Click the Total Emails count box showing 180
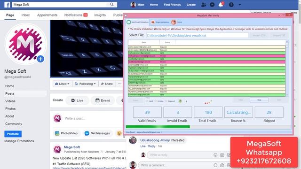 tap(208, 112)
